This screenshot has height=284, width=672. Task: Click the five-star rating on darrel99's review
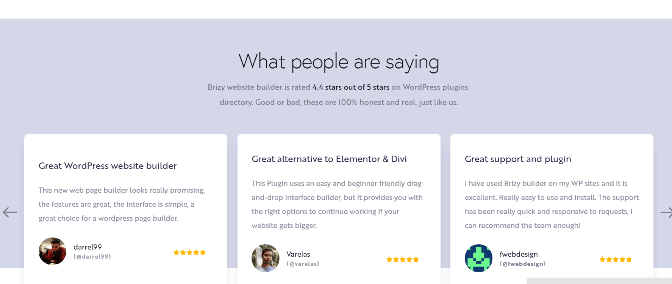click(189, 252)
